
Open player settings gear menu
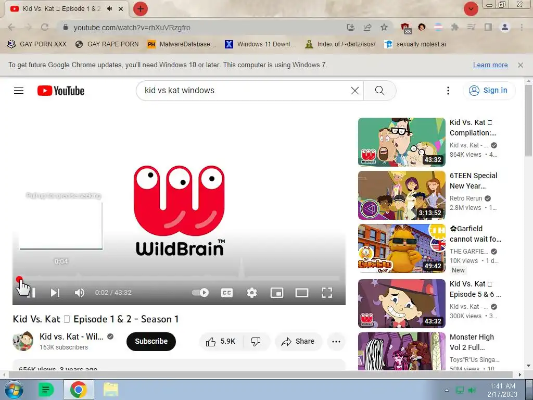click(252, 293)
